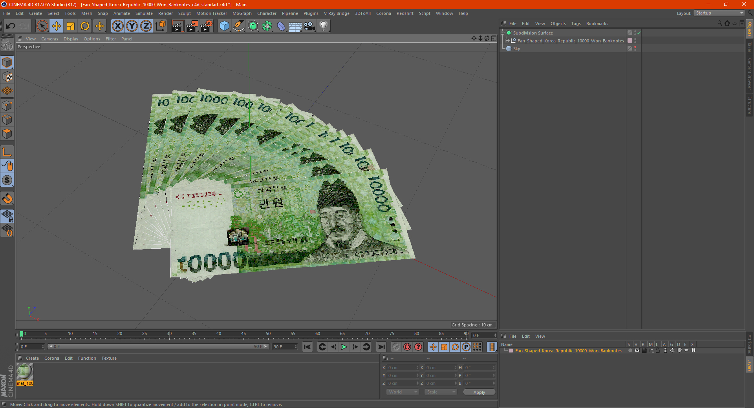754x408 pixels.
Task: Open the viewport Cameras menu
Action: [x=49, y=39]
